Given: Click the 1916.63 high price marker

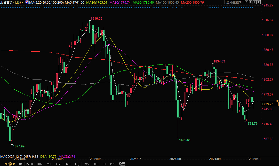Looking at the screenshot, I should click(x=96, y=19).
